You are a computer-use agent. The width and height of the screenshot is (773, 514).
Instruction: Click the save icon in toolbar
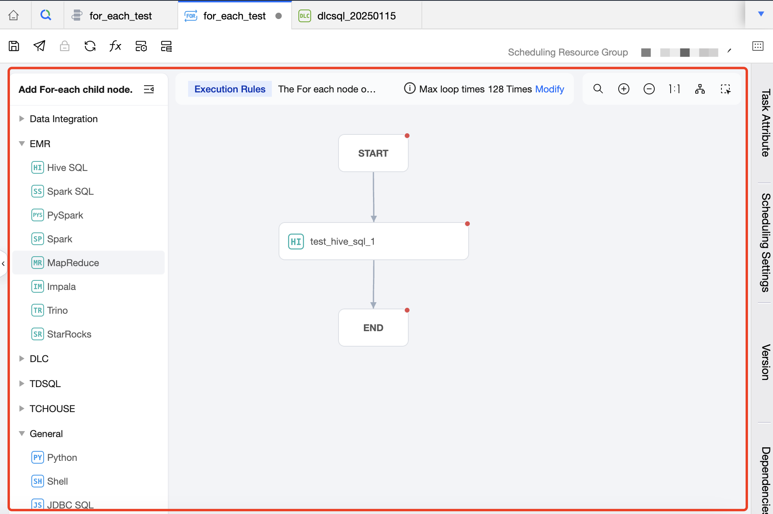[14, 46]
